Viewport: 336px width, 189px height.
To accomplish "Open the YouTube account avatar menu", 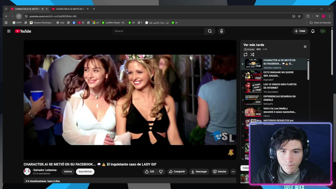I will [x=323, y=31].
